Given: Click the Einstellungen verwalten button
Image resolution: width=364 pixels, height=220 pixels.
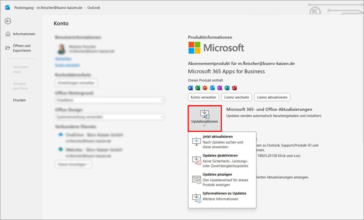Looking at the screenshot, I should [x=76, y=82].
